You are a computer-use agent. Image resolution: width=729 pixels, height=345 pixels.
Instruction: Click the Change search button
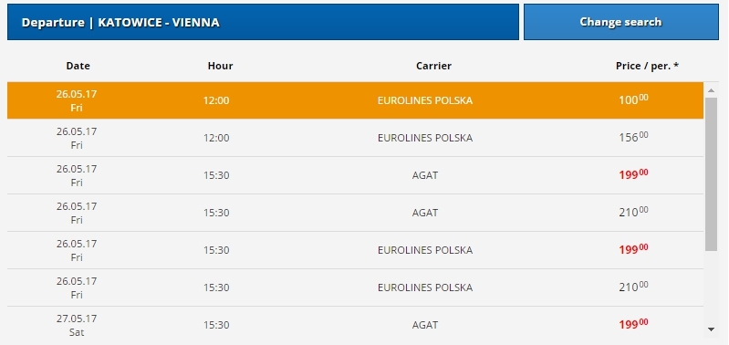(x=621, y=22)
